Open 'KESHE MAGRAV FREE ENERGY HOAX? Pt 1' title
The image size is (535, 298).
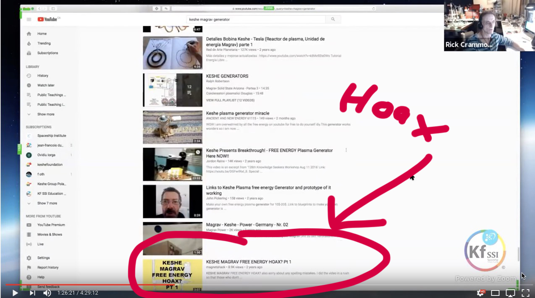tap(249, 262)
